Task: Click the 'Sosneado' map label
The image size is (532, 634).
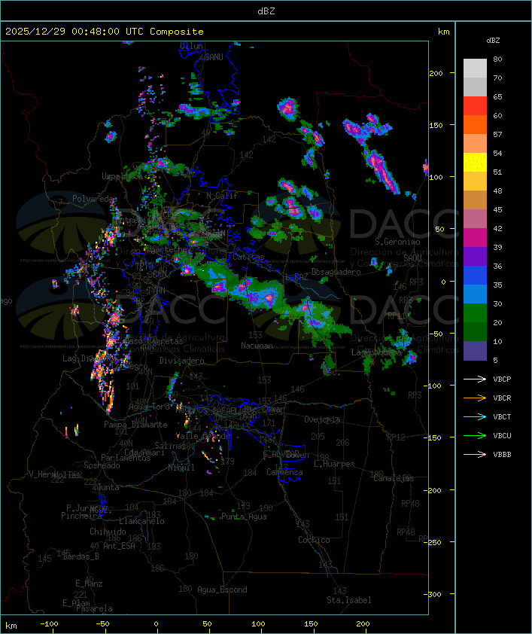Action: 102,465
